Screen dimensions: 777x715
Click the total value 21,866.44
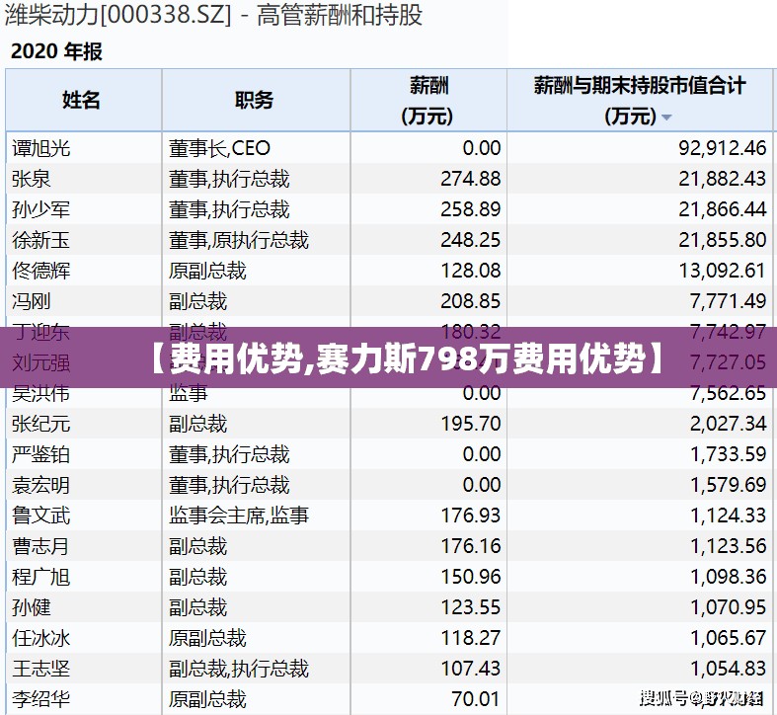click(x=723, y=209)
